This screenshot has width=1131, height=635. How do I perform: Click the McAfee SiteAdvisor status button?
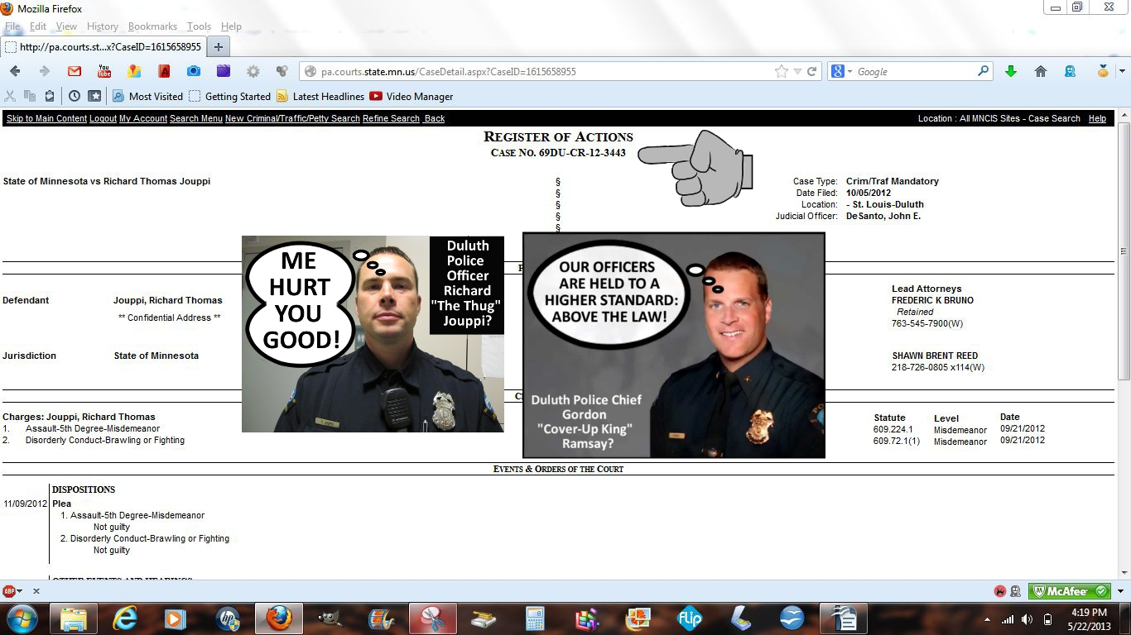1069,591
